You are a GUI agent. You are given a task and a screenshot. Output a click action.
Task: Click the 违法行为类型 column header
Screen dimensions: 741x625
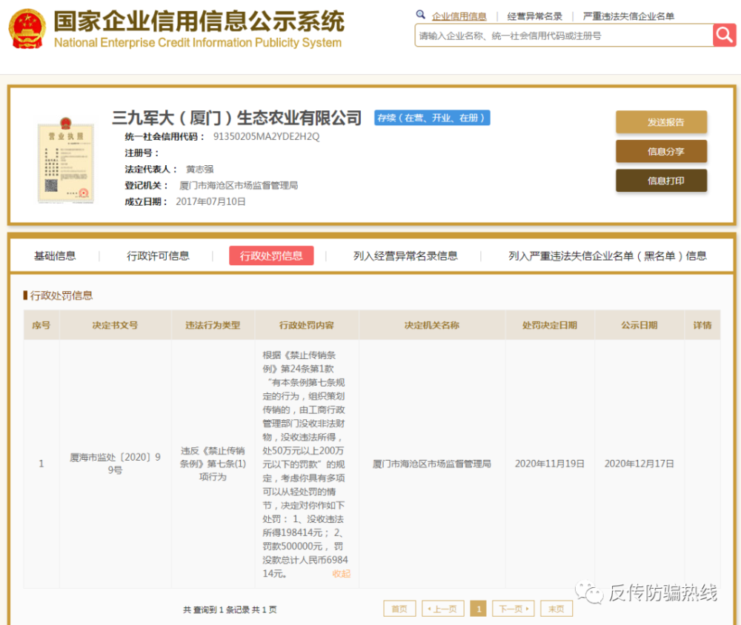click(213, 325)
